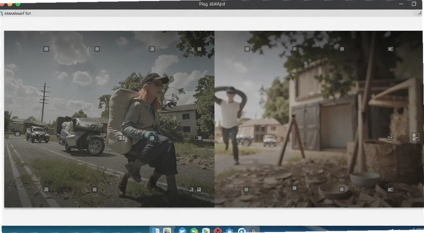This screenshot has height=233, width=424.
Task: Click the swap icon beside the split-panel icon
Action: click(390, 137)
